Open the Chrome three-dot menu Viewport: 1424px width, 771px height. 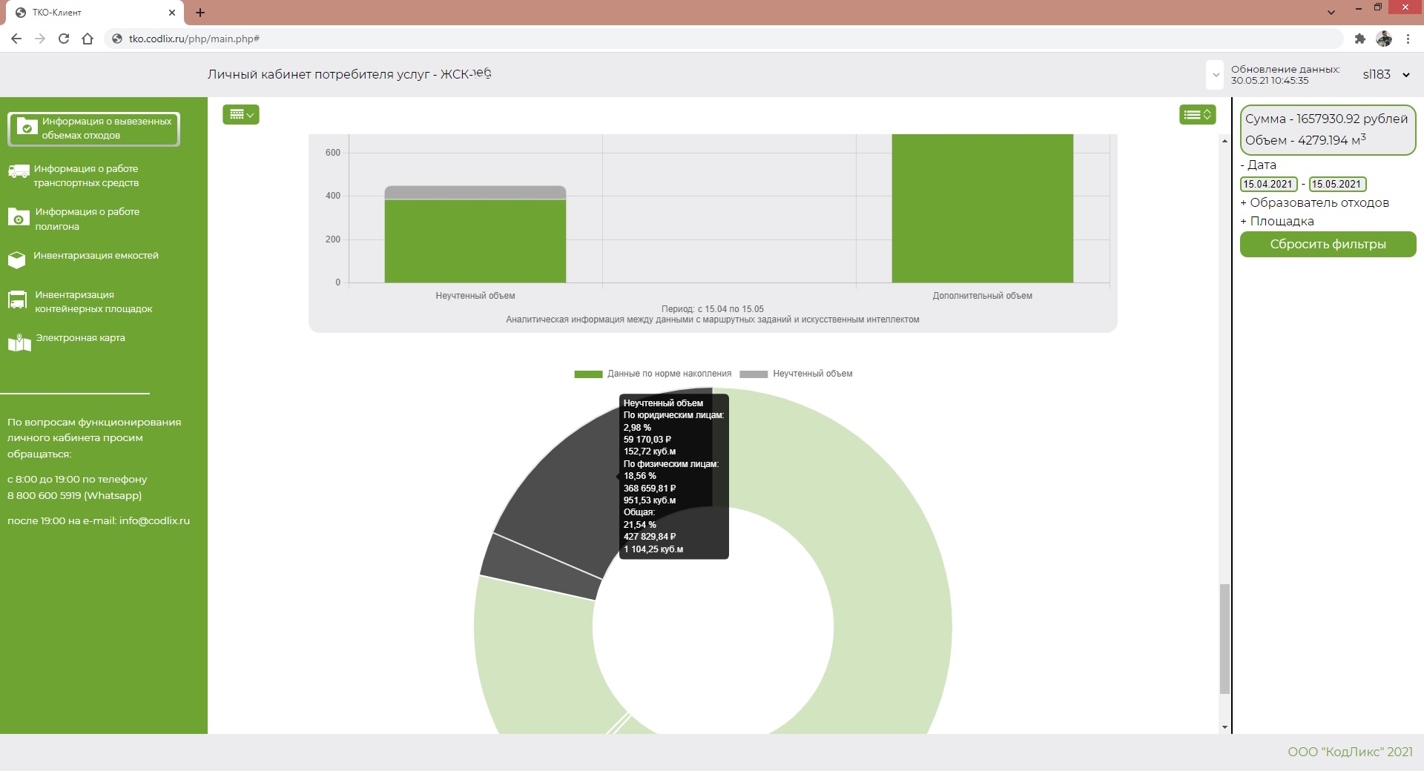click(1408, 39)
